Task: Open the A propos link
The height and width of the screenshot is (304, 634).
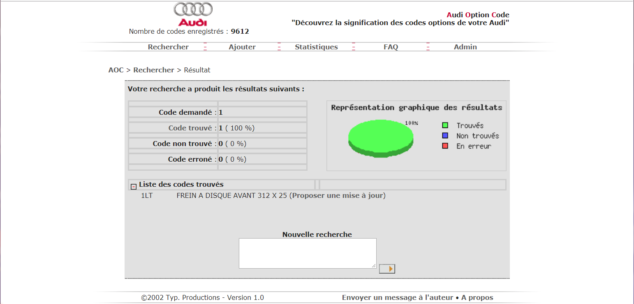Action: (x=477, y=297)
